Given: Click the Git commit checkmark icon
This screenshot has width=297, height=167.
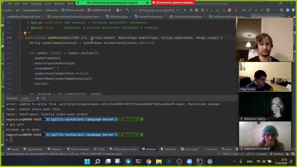Looking at the screenshot, I should tap(256, 10).
